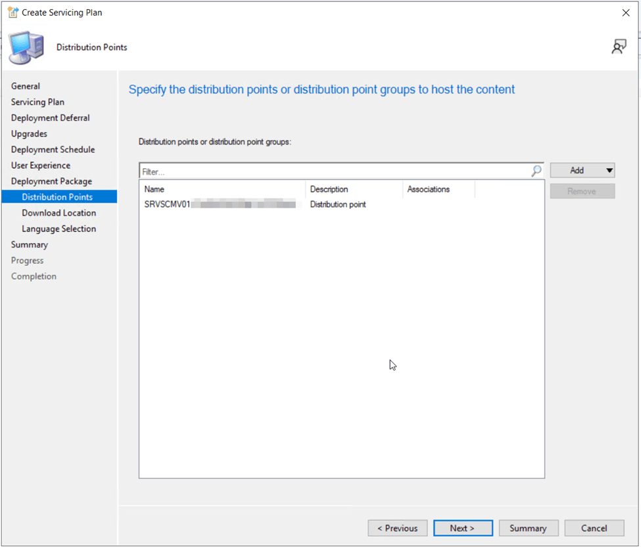The width and height of the screenshot is (641, 548).
Task: Sort list by Description column header
Action: point(354,189)
